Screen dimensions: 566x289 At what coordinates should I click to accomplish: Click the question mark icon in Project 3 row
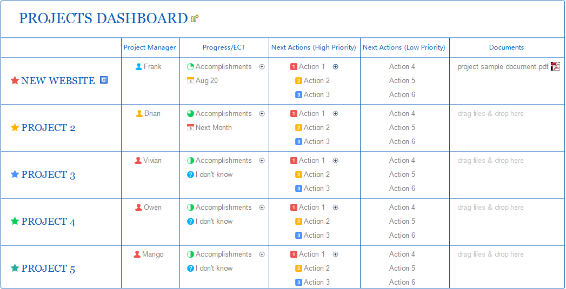pos(190,175)
